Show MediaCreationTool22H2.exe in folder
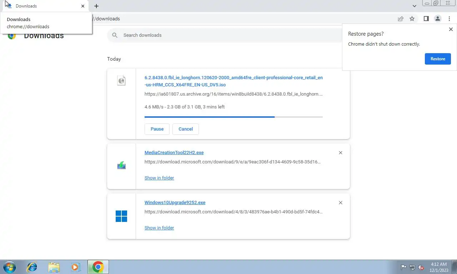 [x=159, y=178]
